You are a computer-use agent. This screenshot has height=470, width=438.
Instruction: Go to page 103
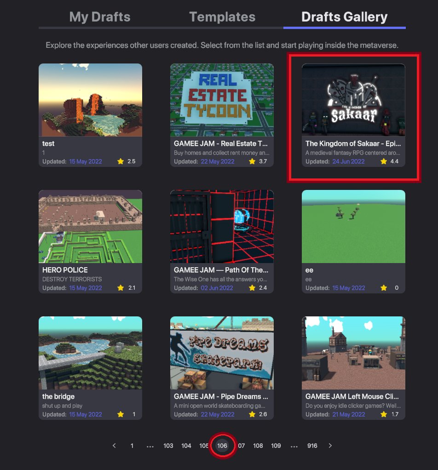[168, 446]
